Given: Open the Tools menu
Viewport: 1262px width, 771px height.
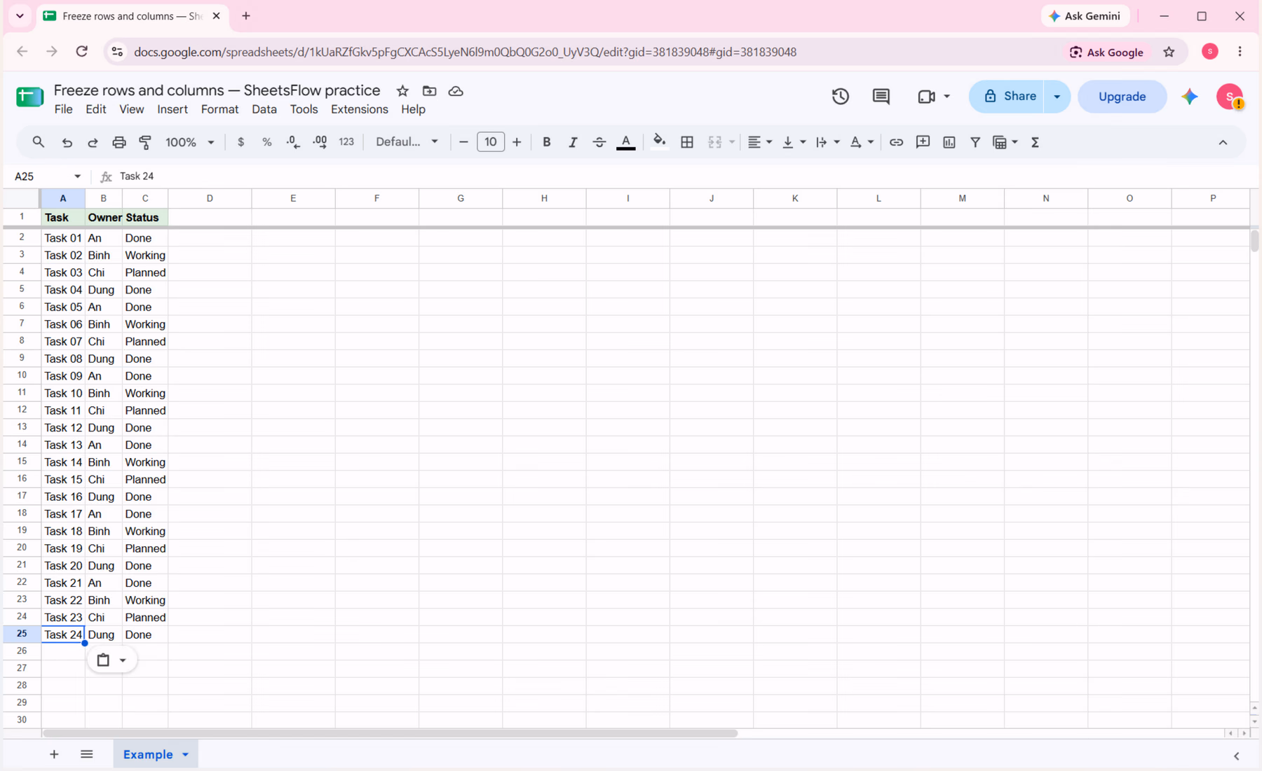Looking at the screenshot, I should (x=304, y=109).
